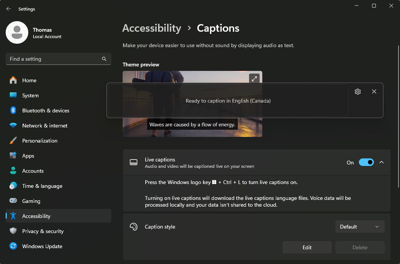The image size is (400, 264).
Task: Click the Privacy & security shield icon
Action: coord(13,231)
